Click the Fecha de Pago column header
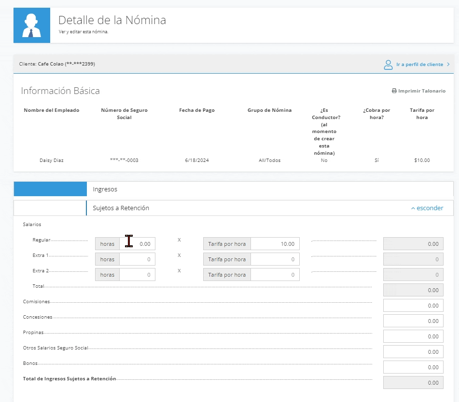The height and width of the screenshot is (402, 459). coord(197,110)
